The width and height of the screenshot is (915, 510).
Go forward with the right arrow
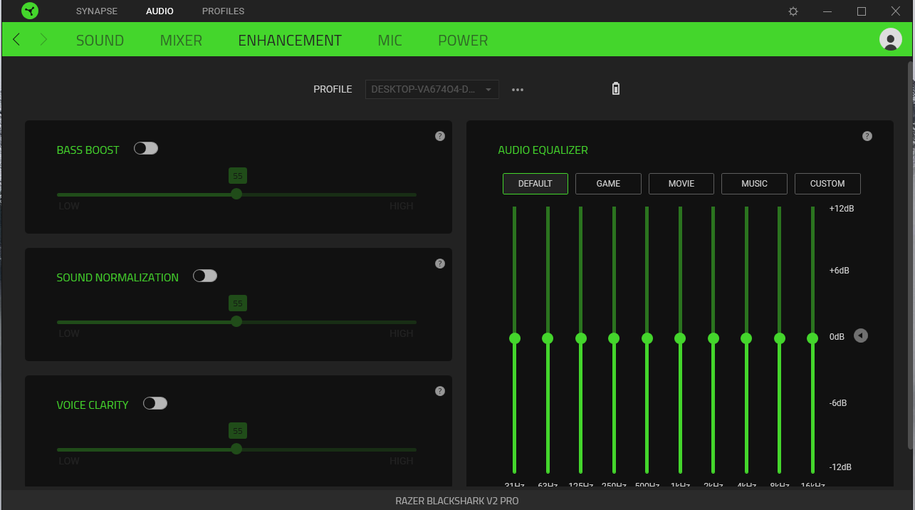[43, 40]
